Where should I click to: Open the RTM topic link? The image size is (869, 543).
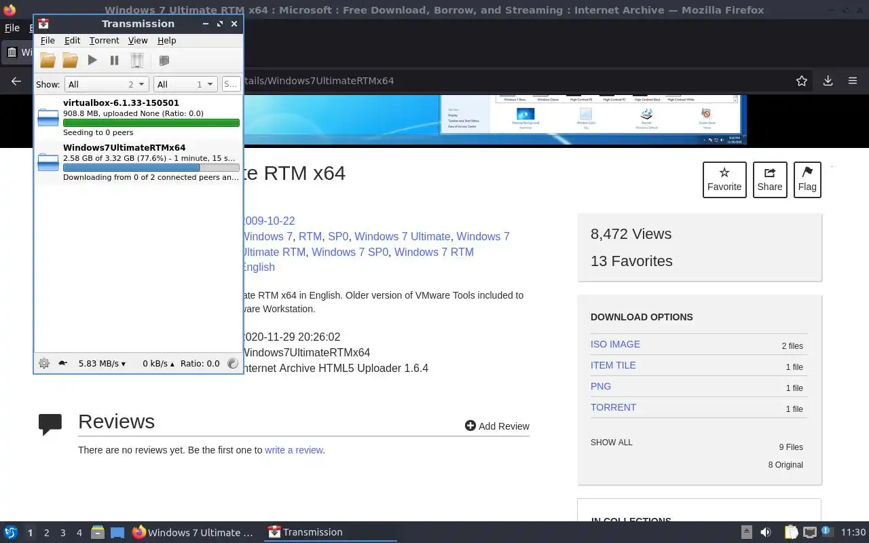click(x=310, y=236)
